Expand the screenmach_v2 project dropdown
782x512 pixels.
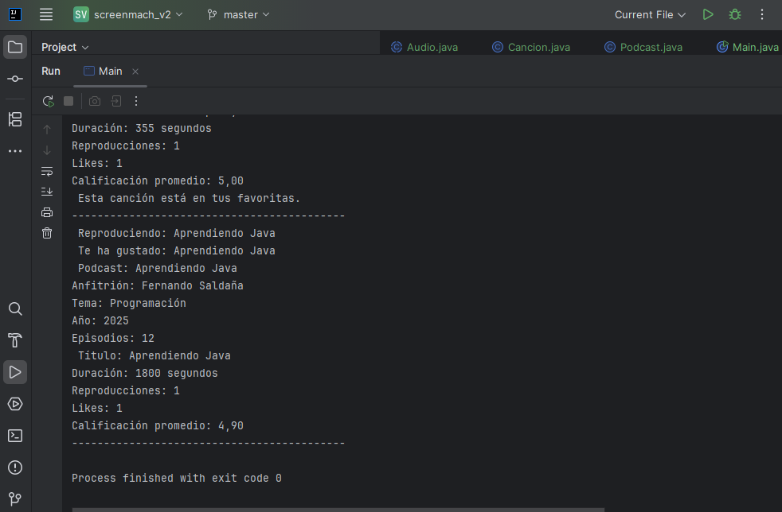coord(128,14)
